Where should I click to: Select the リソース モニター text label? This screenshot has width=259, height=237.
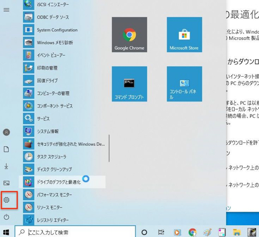click(50, 207)
